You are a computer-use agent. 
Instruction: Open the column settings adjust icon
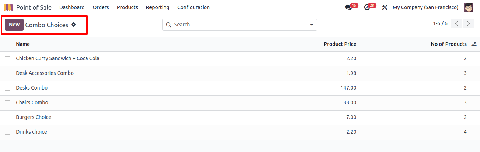474,44
